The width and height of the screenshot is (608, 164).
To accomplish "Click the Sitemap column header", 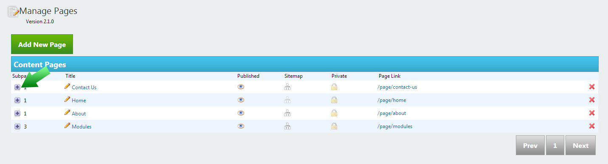I will (293, 76).
